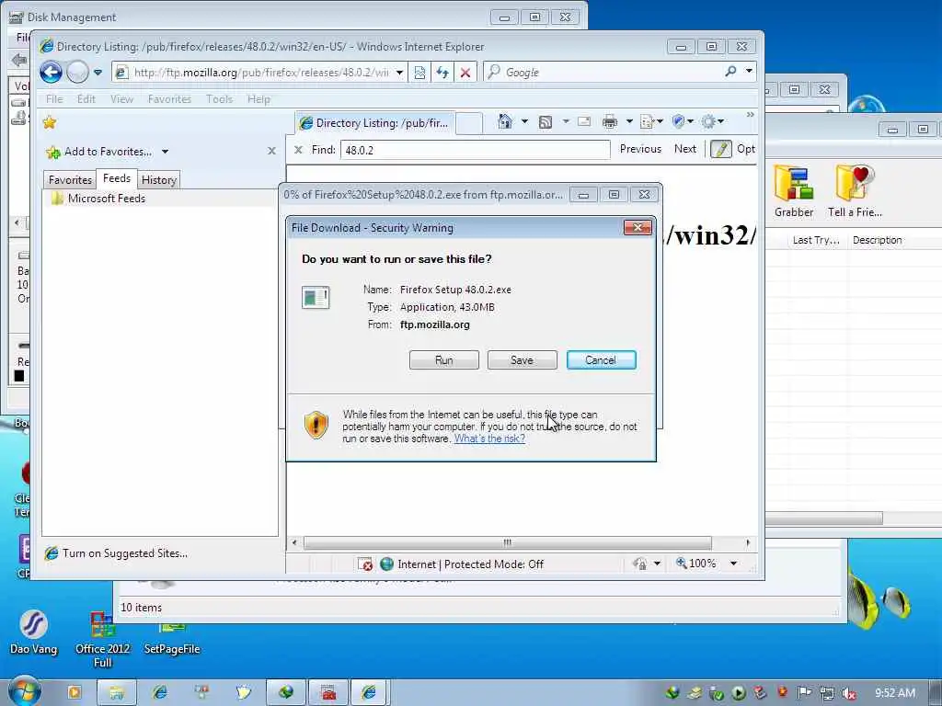The height and width of the screenshot is (706, 942).
Task: Click Save in File Download dialog
Action: click(x=523, y=360)
